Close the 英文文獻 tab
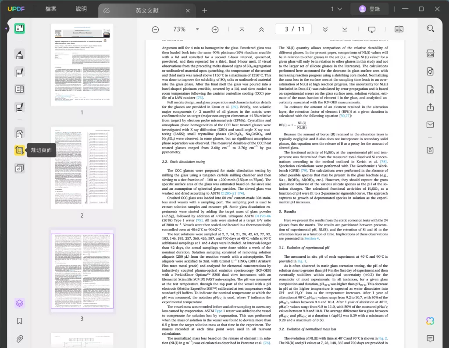Viewport: 449px width, 348px height. click(x=188, y=11)
